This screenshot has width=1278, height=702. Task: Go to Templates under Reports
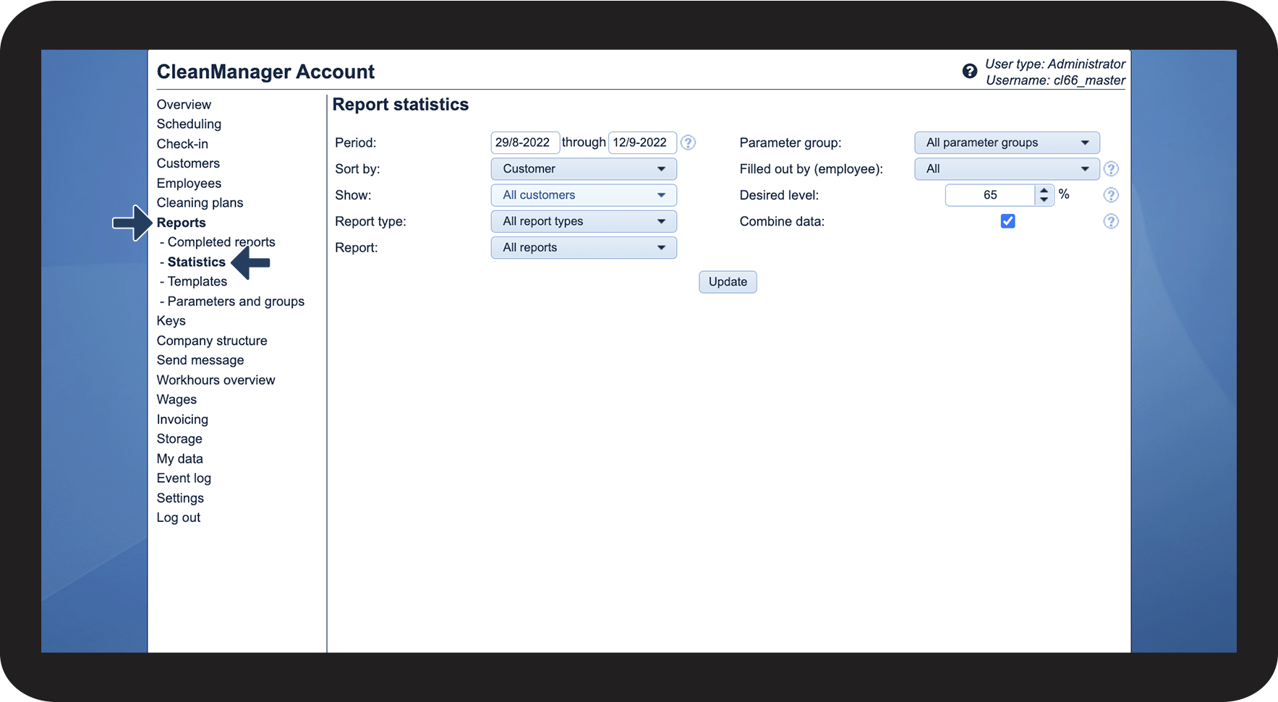197,281
